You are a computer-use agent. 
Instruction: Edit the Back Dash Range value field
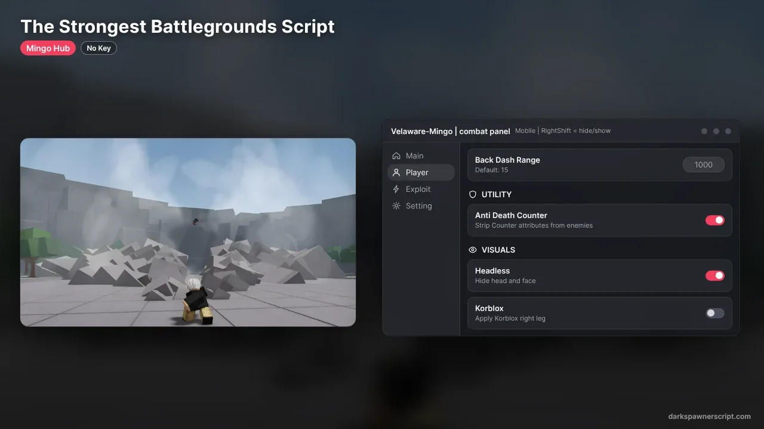click(x=704, y=164)
